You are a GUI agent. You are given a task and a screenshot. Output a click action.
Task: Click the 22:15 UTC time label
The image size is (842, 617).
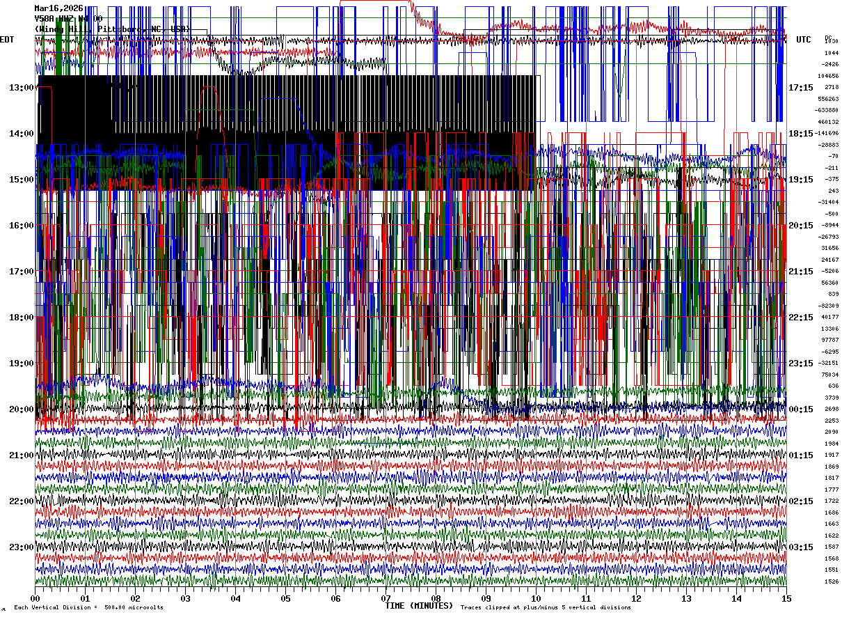pyautogui.click(x=801, y=317)
